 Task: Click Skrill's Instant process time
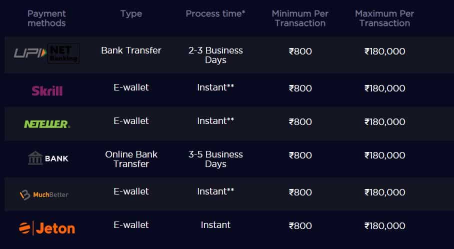[x=215, y=87]
